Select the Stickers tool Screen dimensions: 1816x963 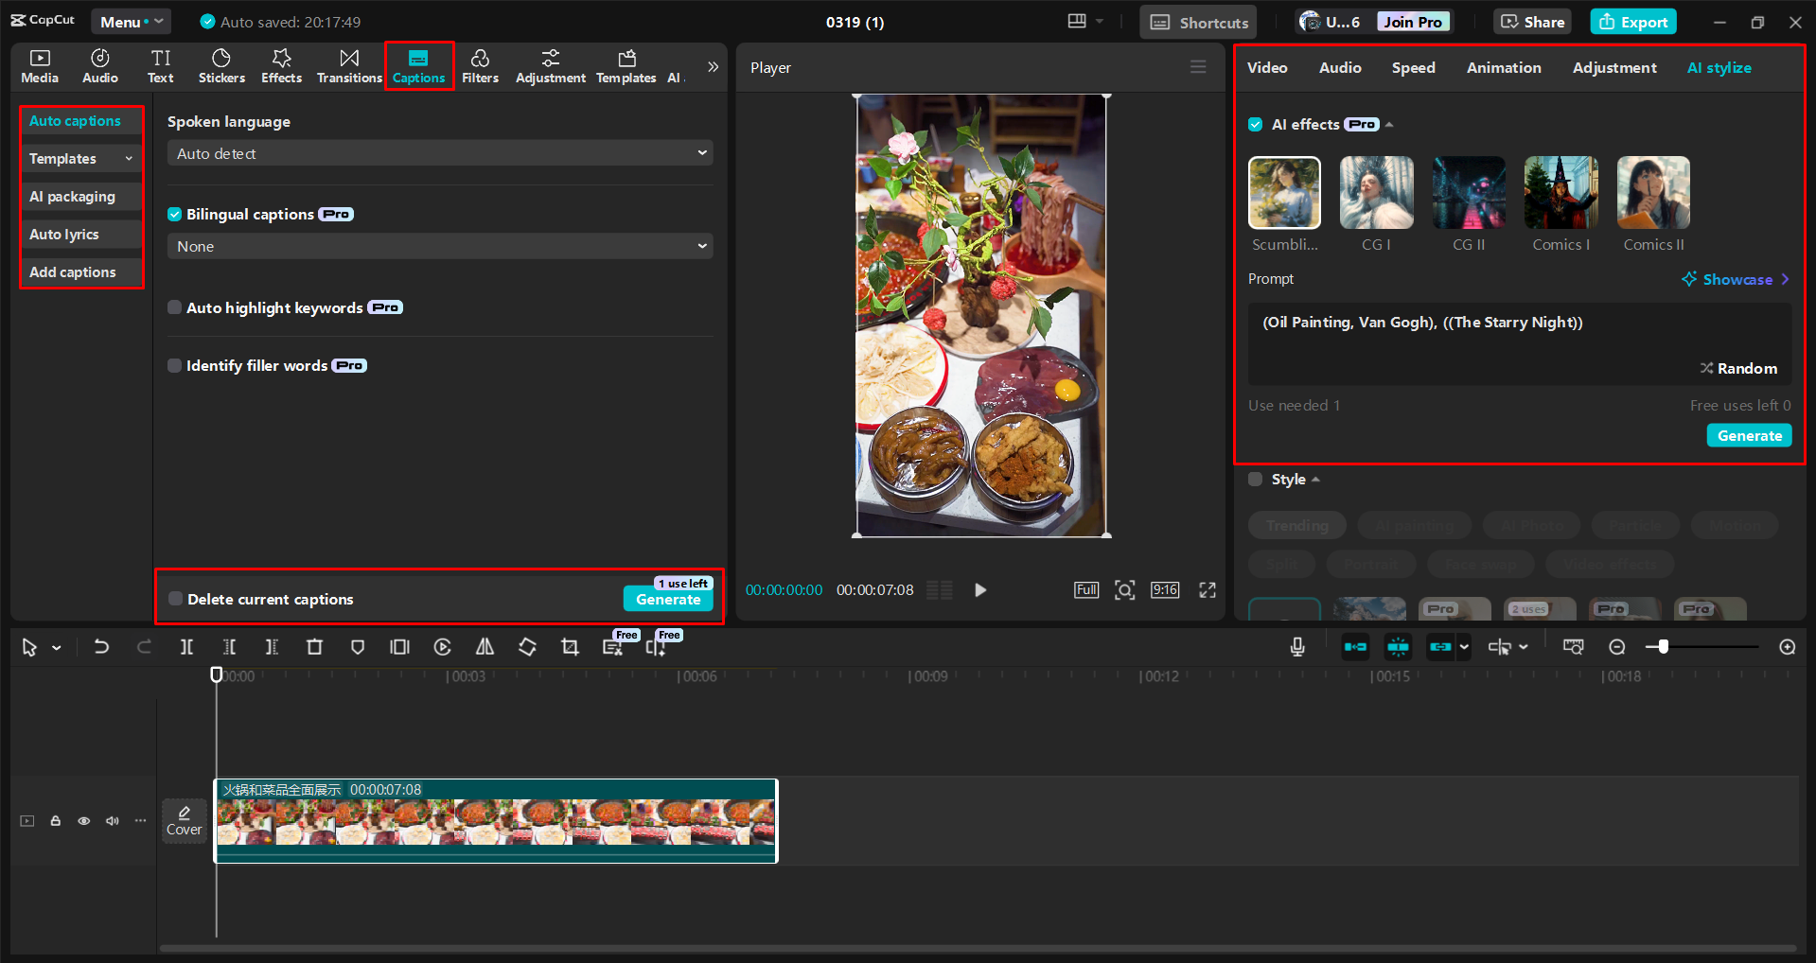(x=220, y=66)
